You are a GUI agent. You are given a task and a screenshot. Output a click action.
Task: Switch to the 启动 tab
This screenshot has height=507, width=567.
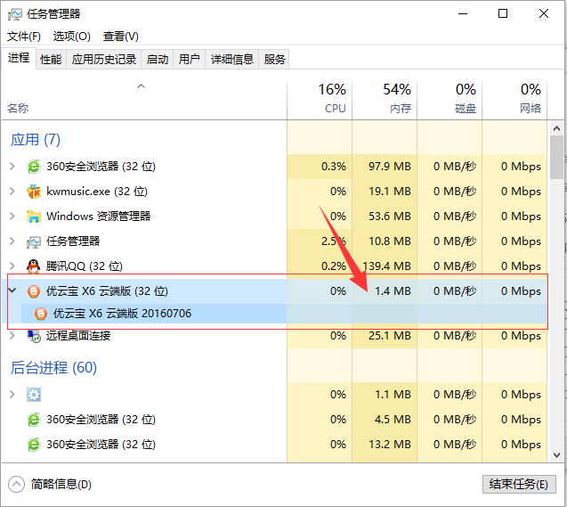158,60
